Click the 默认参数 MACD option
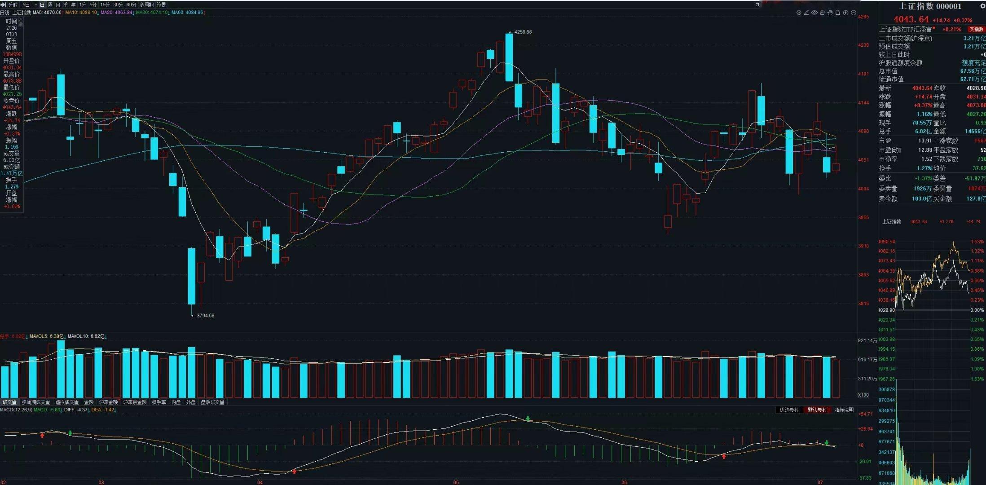This screenshot has width=986, height=485. pyautogui.click(x=817, y=410)
